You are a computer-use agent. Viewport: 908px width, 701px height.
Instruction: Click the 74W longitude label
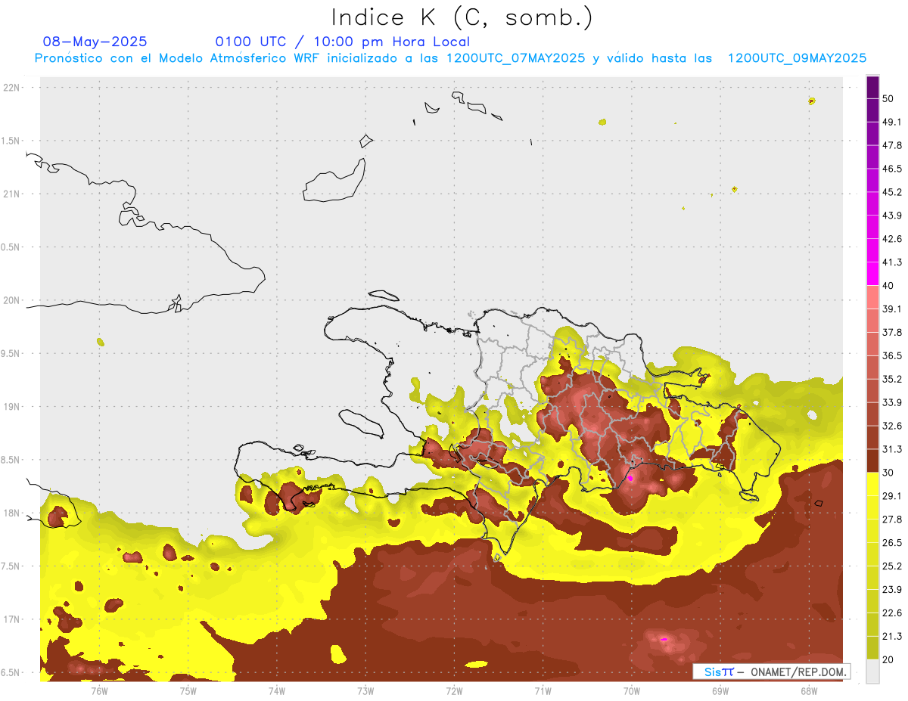pyautogui.click(x=276, y=690)
